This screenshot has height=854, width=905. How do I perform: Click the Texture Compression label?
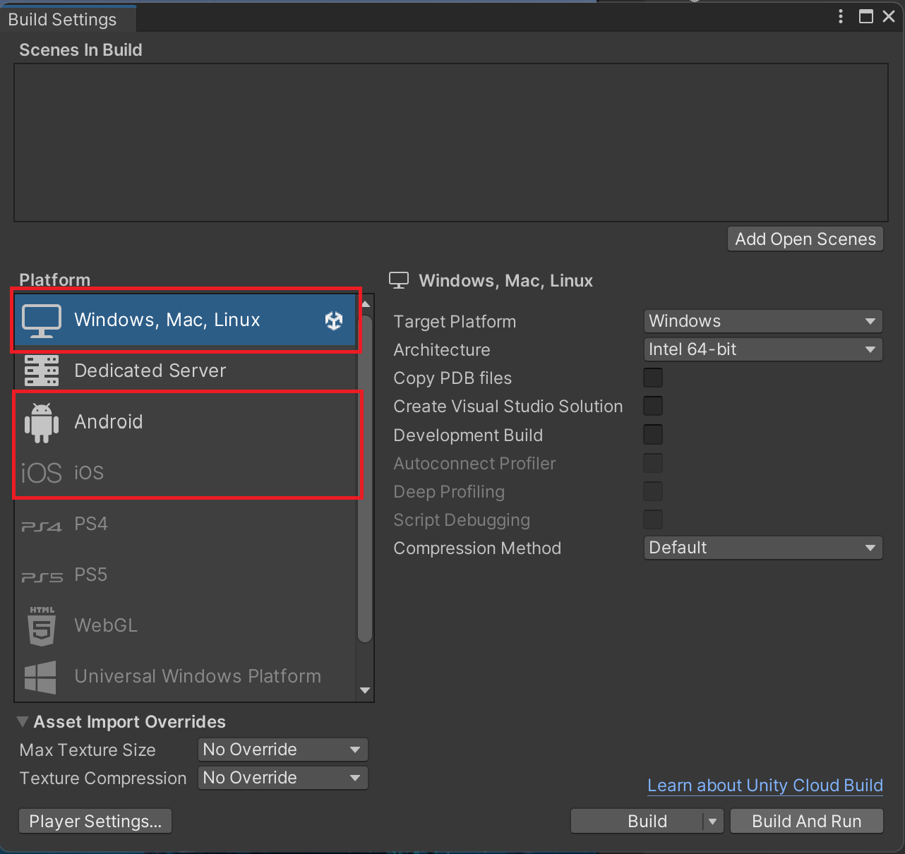coord(103,778)
